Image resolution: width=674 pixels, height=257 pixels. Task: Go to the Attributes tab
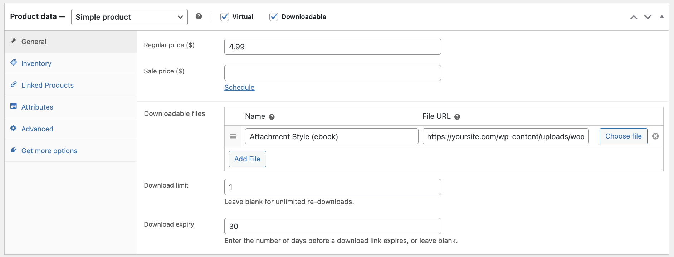tap(37, 107)
